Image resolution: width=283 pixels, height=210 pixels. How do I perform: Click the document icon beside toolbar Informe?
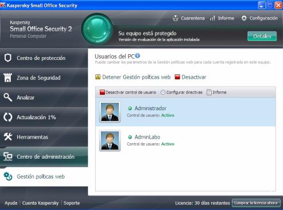(209, 92)
